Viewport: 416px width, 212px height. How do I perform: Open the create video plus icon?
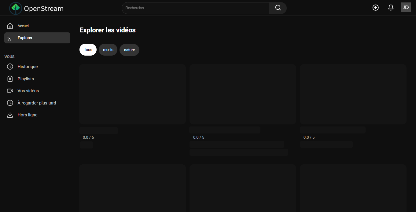point(376,8)
